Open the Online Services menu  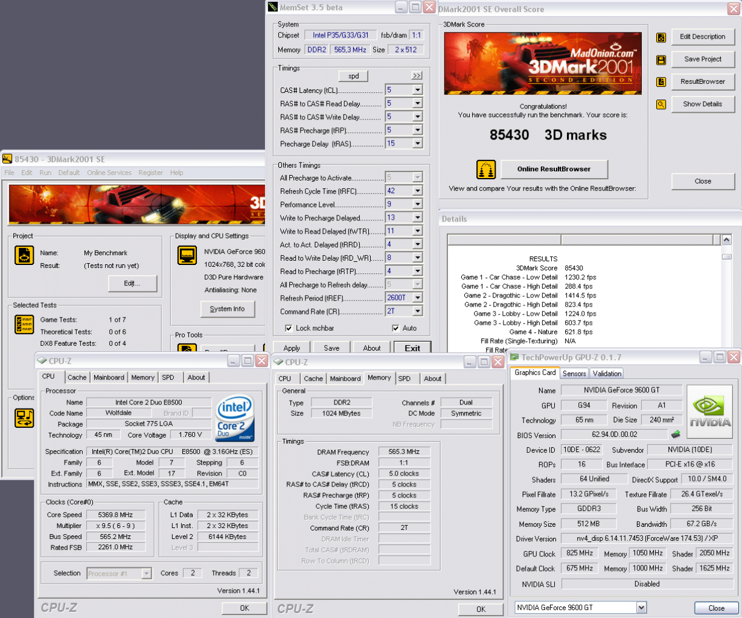coord(109,173)
